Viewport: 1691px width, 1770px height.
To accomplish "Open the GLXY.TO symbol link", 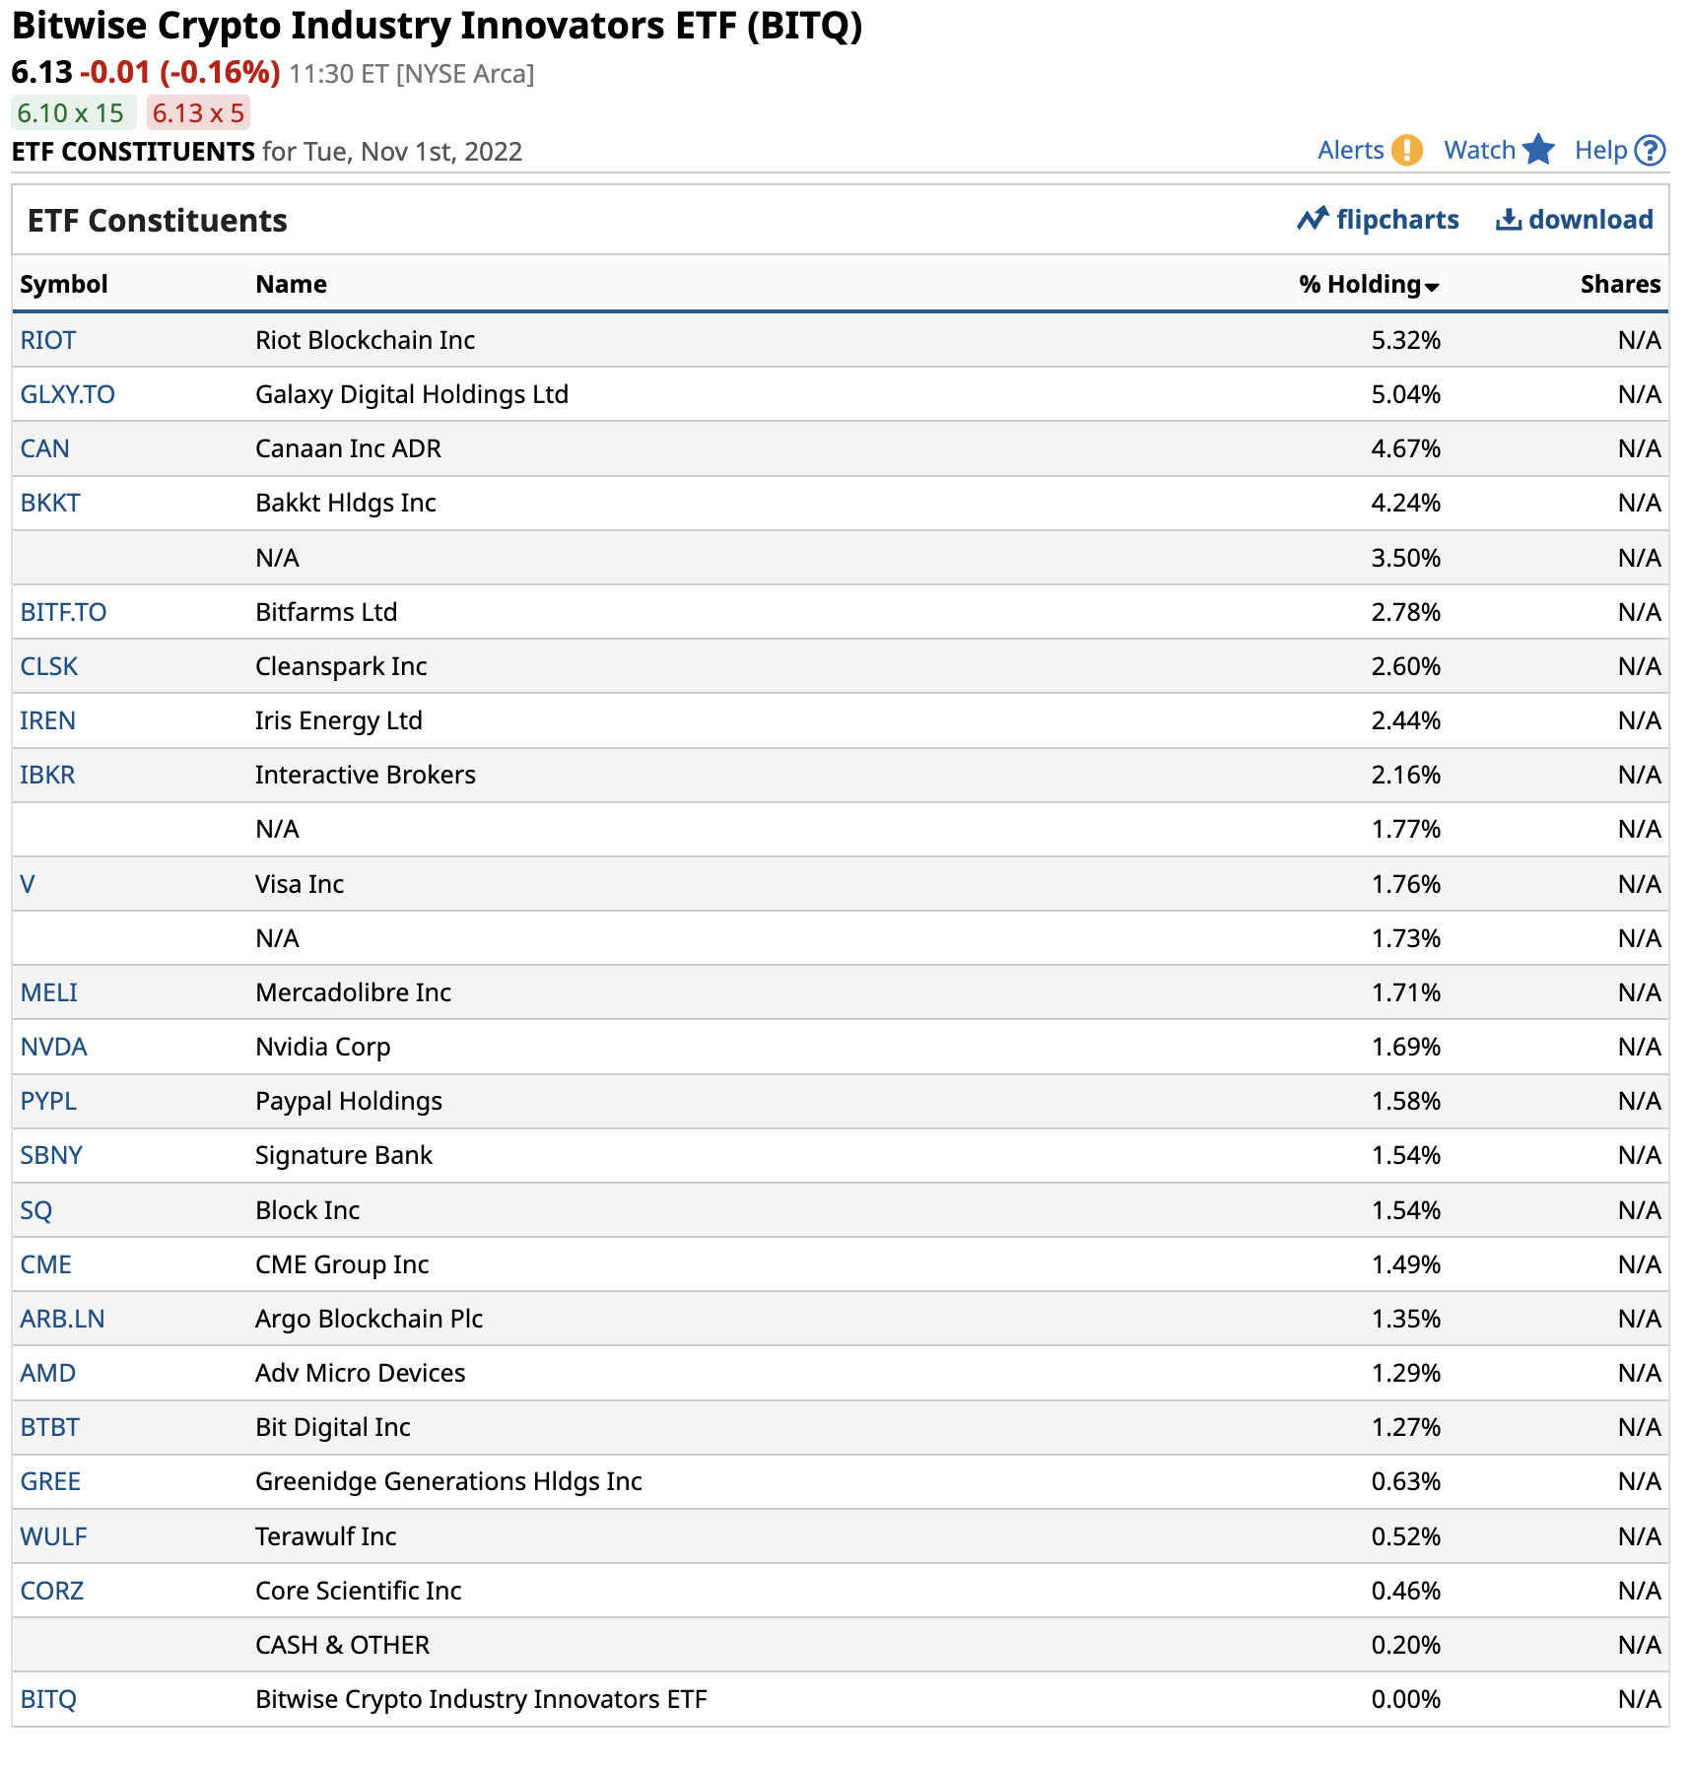I will click(67, 394).
